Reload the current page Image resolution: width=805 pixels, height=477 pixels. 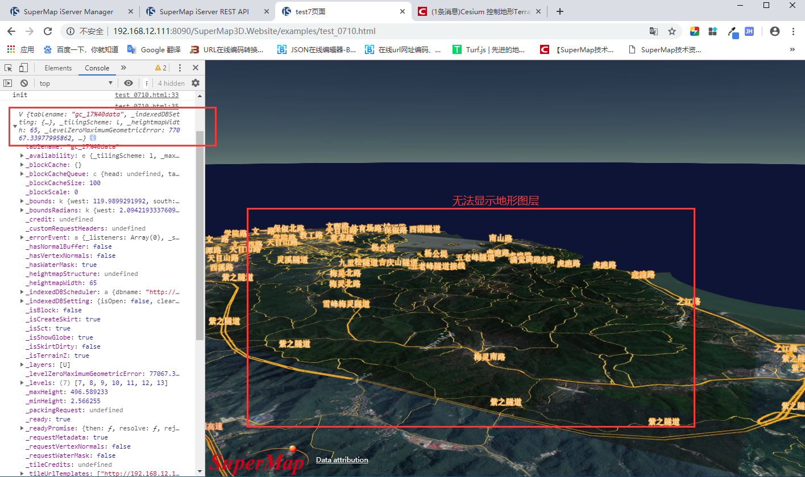pos(48,31)
